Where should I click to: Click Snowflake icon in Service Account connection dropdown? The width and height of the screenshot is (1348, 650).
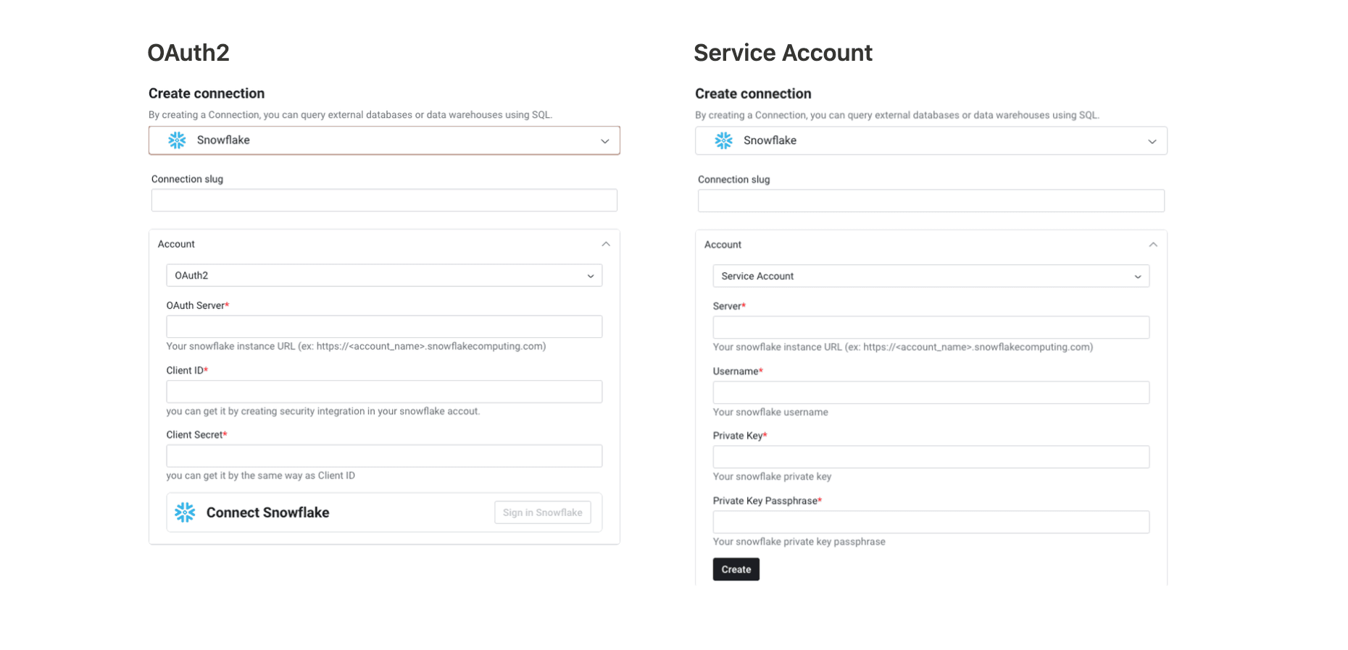point(723,140)
